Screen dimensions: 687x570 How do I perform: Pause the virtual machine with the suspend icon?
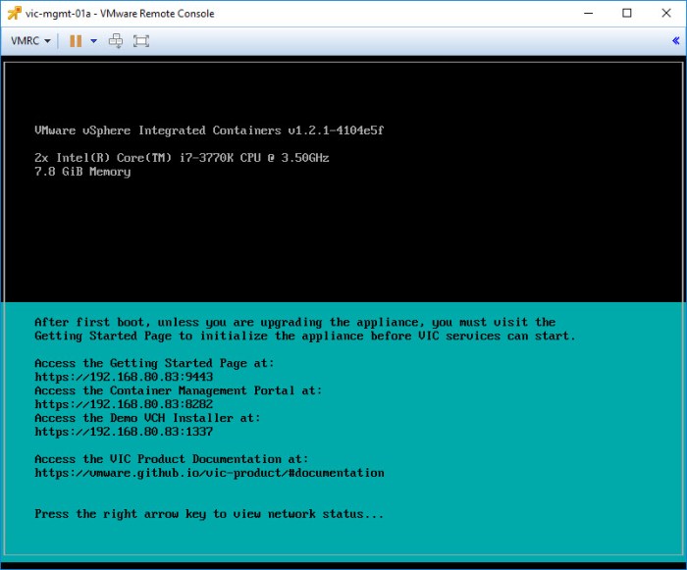pyautogui.click(x=76, y=41)
